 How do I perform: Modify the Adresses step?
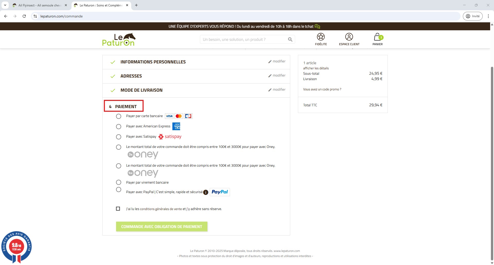click(277, 75)
